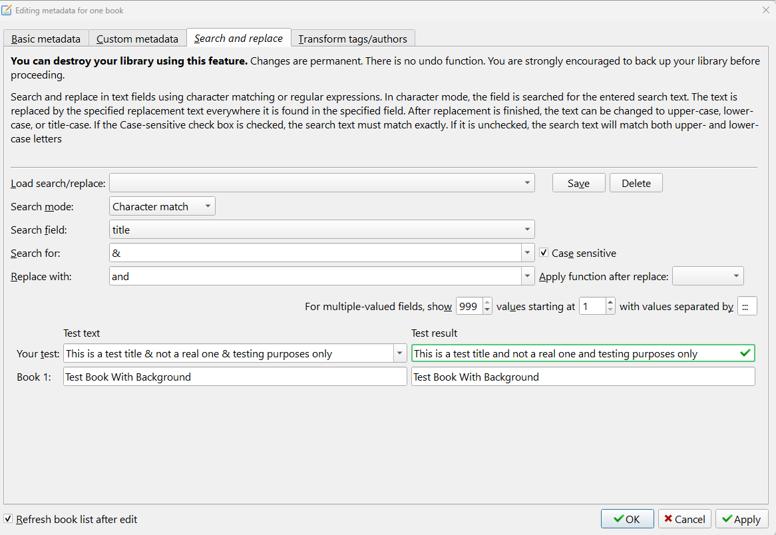
Task: Toggle the Case sensitive checkbox
Action: click(x=544, y=253)
